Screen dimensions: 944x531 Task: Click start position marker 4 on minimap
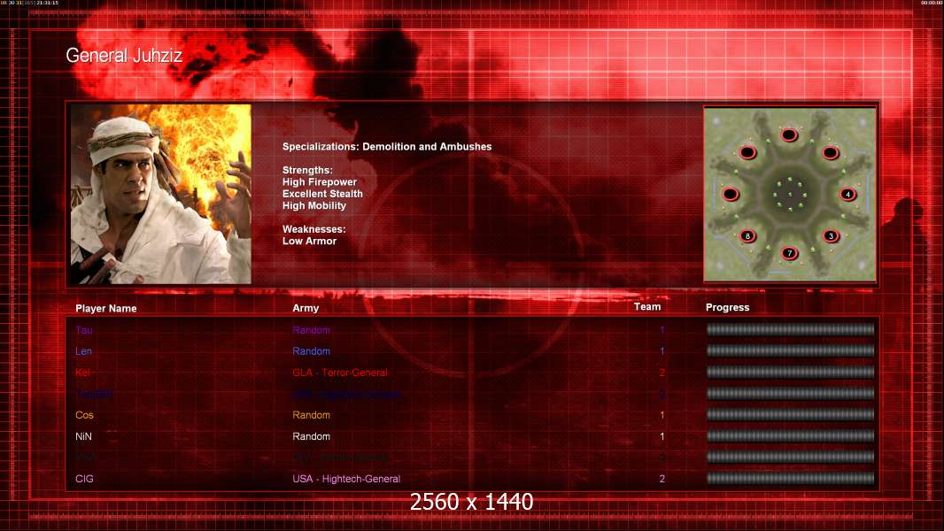(847, 194)
